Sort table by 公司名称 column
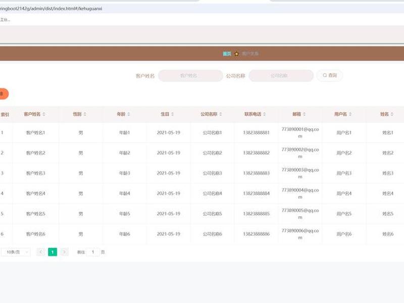 pos(221,114)
